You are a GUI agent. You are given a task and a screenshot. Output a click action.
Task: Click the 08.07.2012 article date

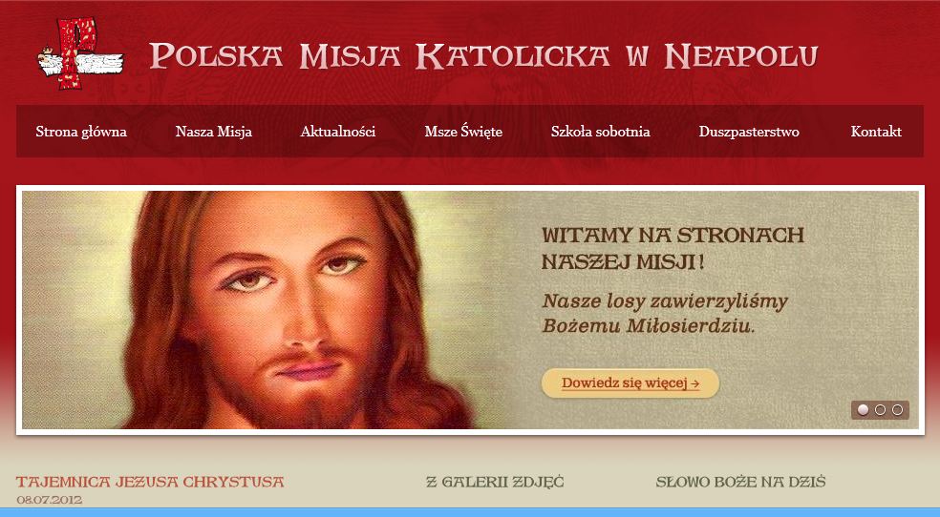pyautogui.click(x=49, y=500)
